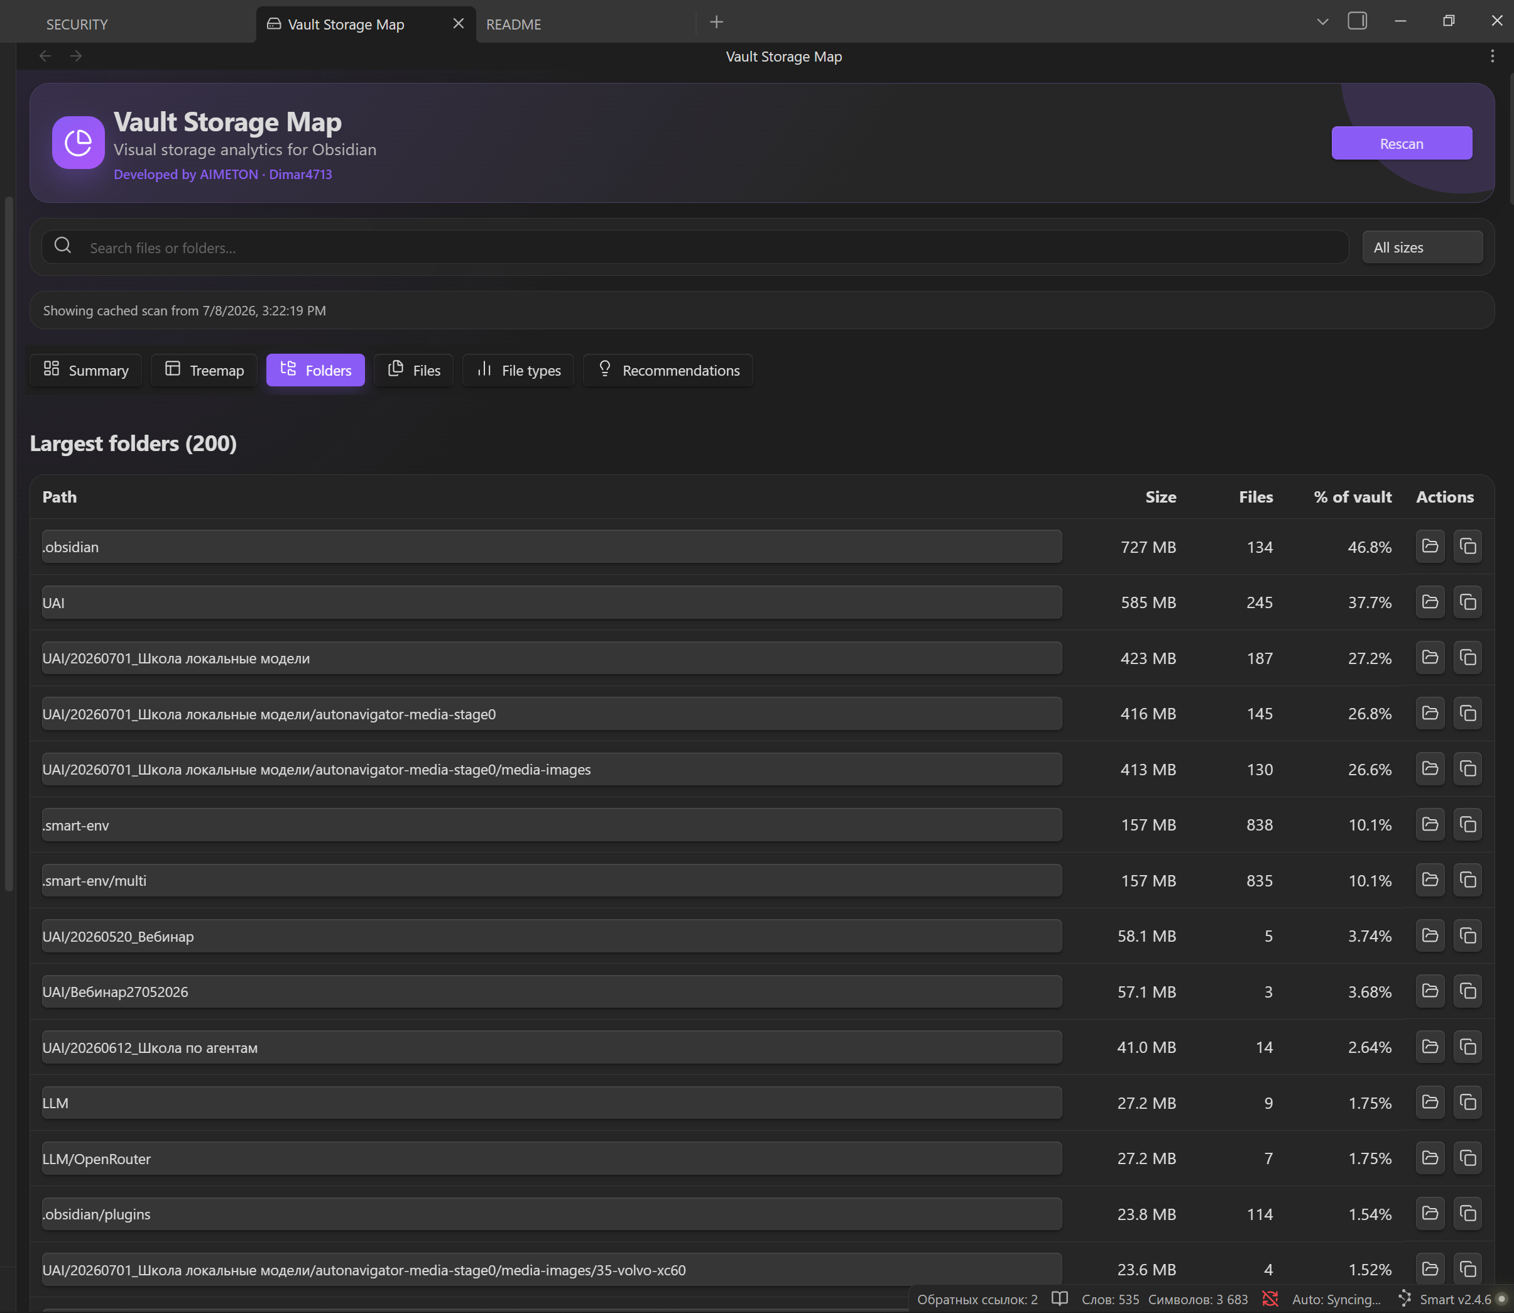Viewport: 1514px width, 1313px height.
Task: Toggle the right sidebar panel icon
Action: pyautogui.click(x=1357, y=21)
